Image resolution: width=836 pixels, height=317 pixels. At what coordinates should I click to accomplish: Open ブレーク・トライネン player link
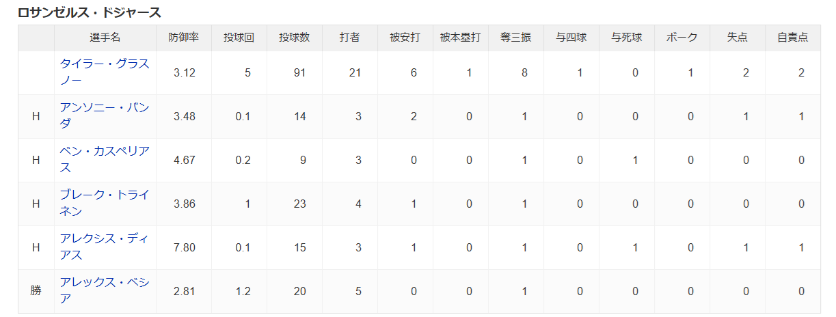(105, 204)
